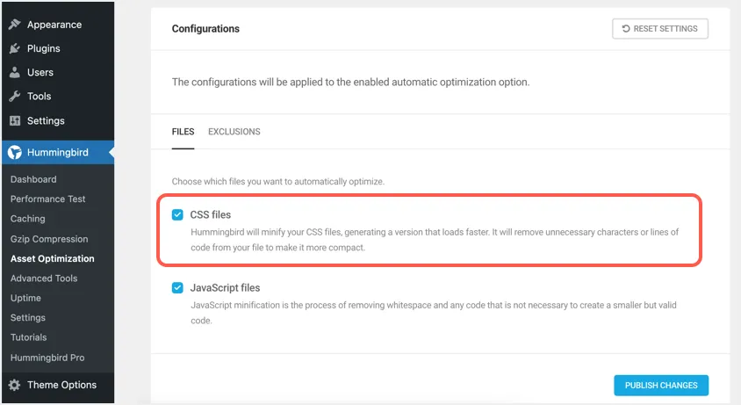Select the Files tab
The height and width of the screenshot is (405, 741).
click(183, 132)
